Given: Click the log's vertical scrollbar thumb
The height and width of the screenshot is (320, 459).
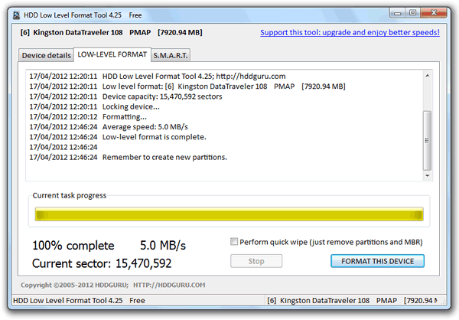Looking at the screenshot, I should (428, 140).
